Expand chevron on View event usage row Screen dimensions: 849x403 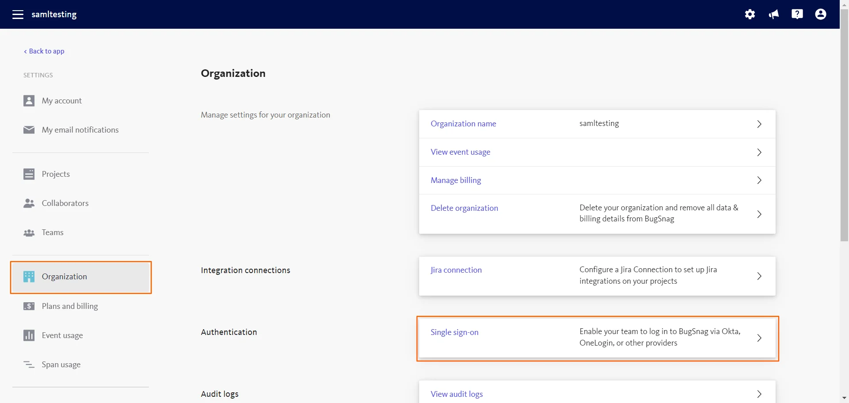pyautogui.click(x=759, y=152)
